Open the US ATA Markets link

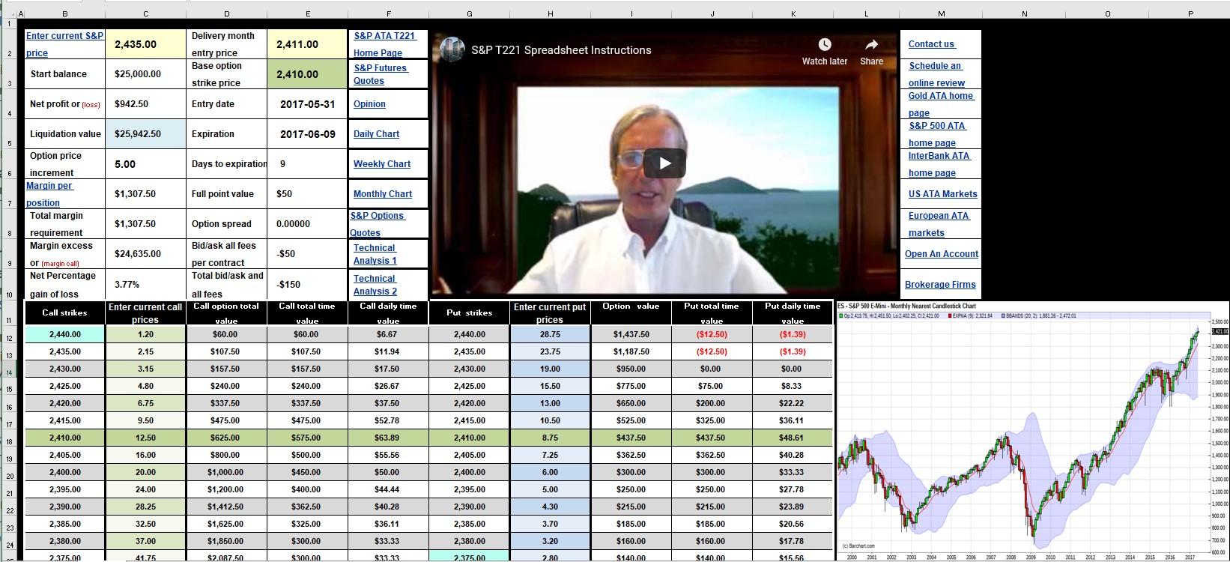point(942,194)
